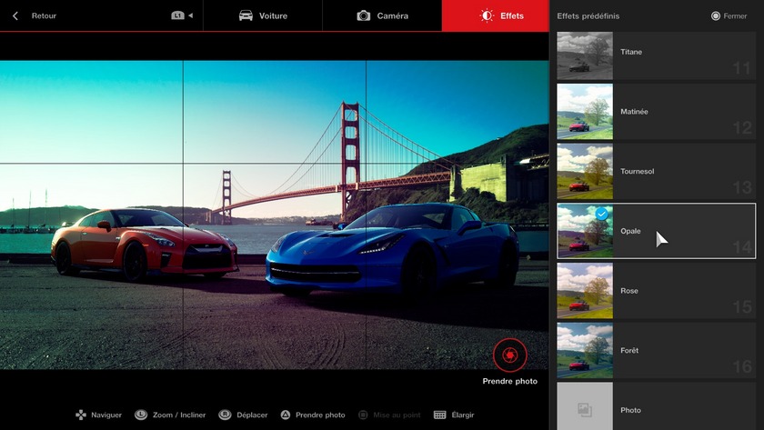Click the L stick Zoom / Incliner icon
This screenshot has height=430, width=764.
[141, 415]
